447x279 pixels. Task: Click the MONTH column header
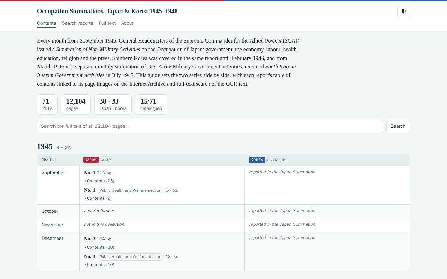pyautogui.click(x=49, y=160)
